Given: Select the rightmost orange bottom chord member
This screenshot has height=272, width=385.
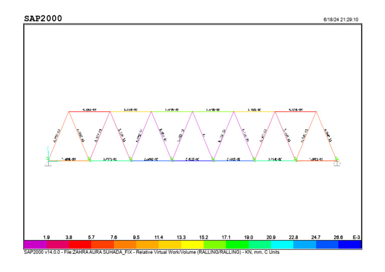Looking at the screenshot, I should [x=316, y=161].
